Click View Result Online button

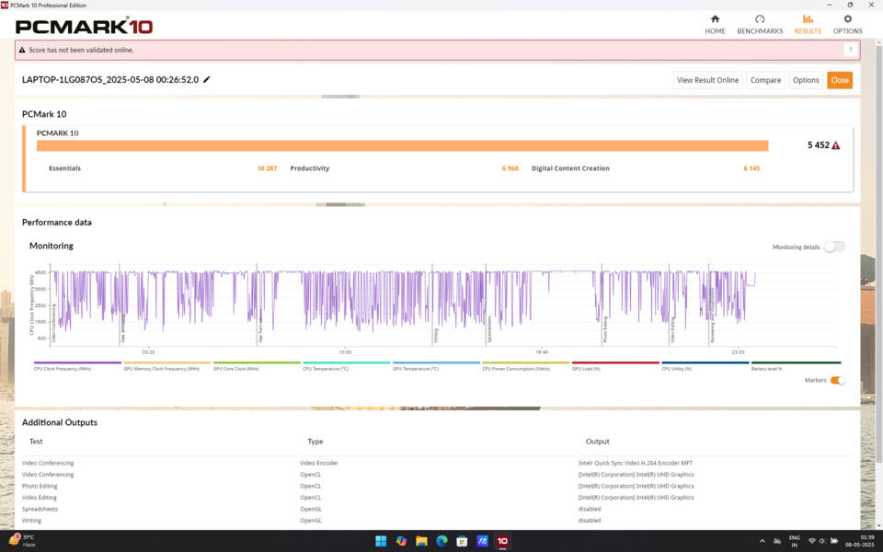[707, 80]
